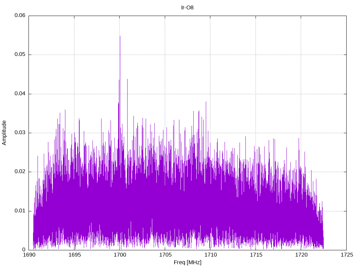Click the 1710 x-axis tick label
This screenshot has height=267, width=356.
point(211,255)
